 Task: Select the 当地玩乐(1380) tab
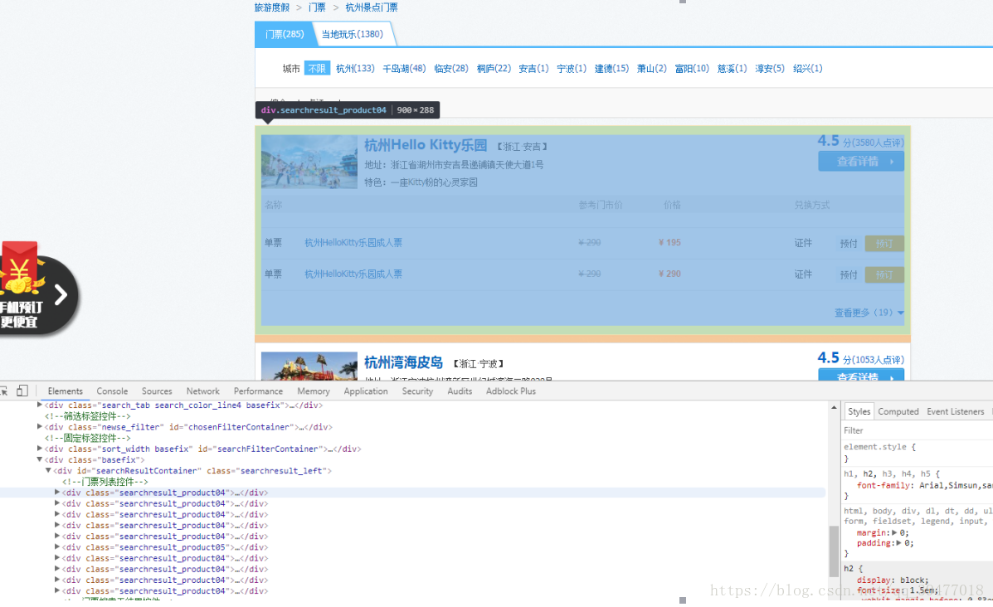(352, 34)
